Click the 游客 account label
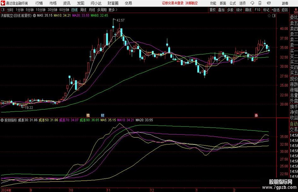This screenshot has height=192, width=298. pyautogui.click(x=285, y=3)
